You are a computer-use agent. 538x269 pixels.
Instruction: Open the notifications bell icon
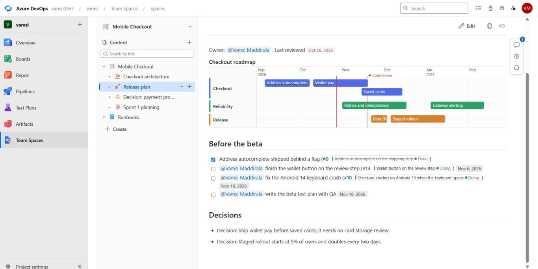517,68
